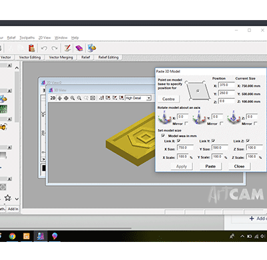Collapse the third left panel section arrow
The height and width of the screenshot is (260, 267).
tap(9, 119)
